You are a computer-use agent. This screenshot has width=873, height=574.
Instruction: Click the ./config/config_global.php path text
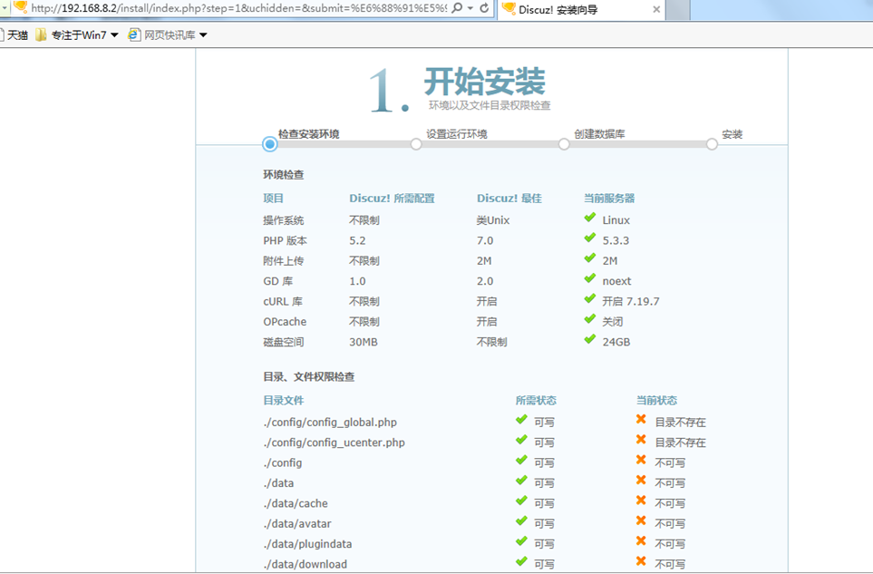(x=330, y=423)
